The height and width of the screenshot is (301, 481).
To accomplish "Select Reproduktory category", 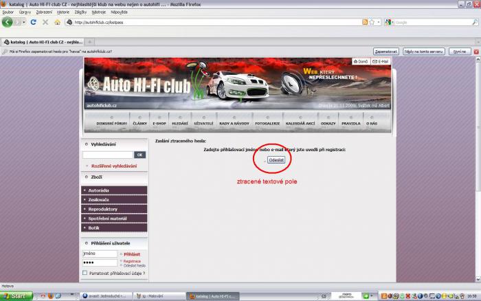I will (x=114, y=209).
